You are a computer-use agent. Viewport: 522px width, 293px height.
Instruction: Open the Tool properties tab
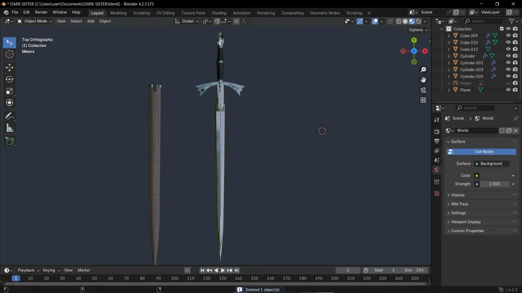[437, 120]
